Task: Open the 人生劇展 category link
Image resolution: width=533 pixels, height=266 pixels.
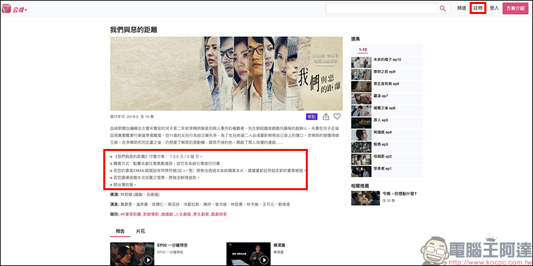Action: tap(183, 214)
